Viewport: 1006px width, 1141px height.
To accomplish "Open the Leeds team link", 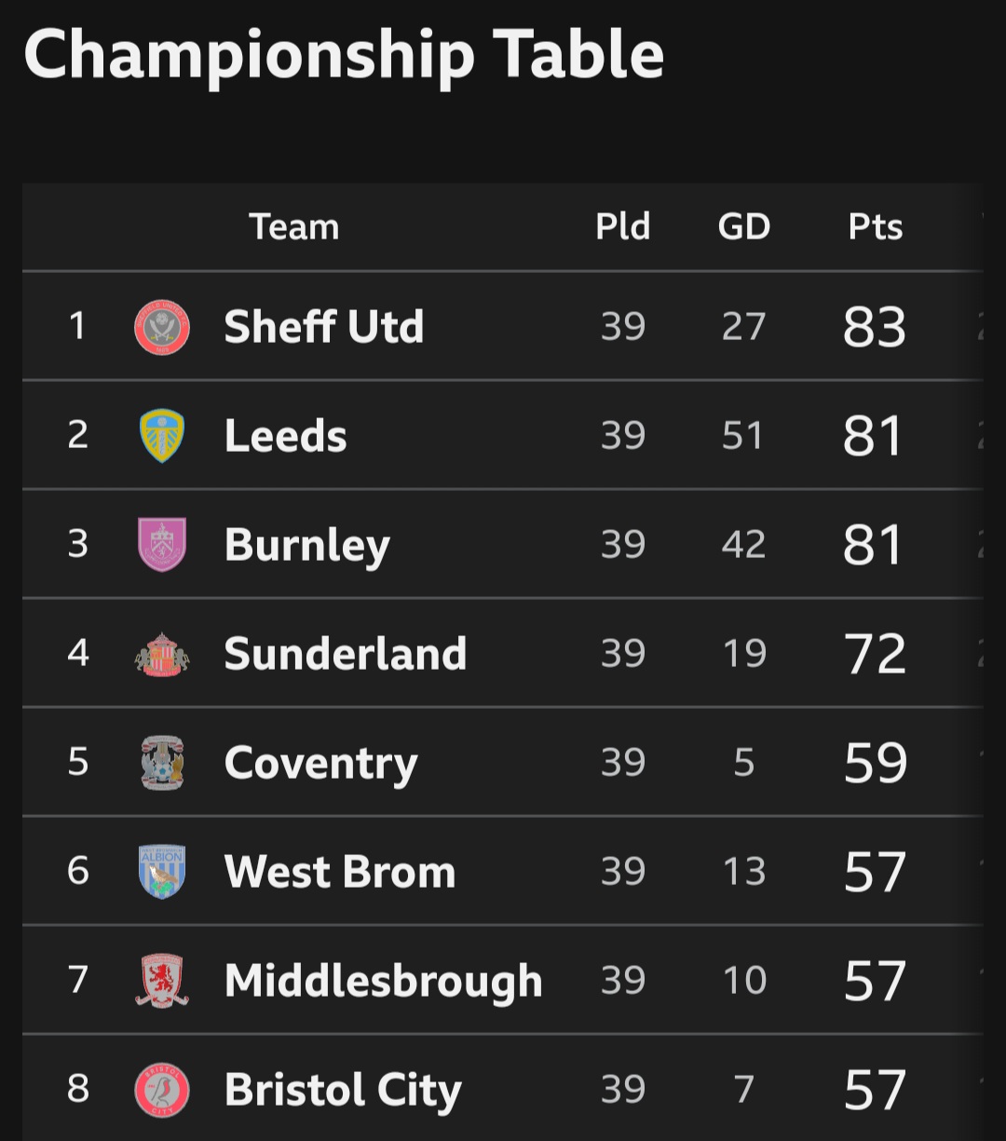I will click(x=286, y=436).
